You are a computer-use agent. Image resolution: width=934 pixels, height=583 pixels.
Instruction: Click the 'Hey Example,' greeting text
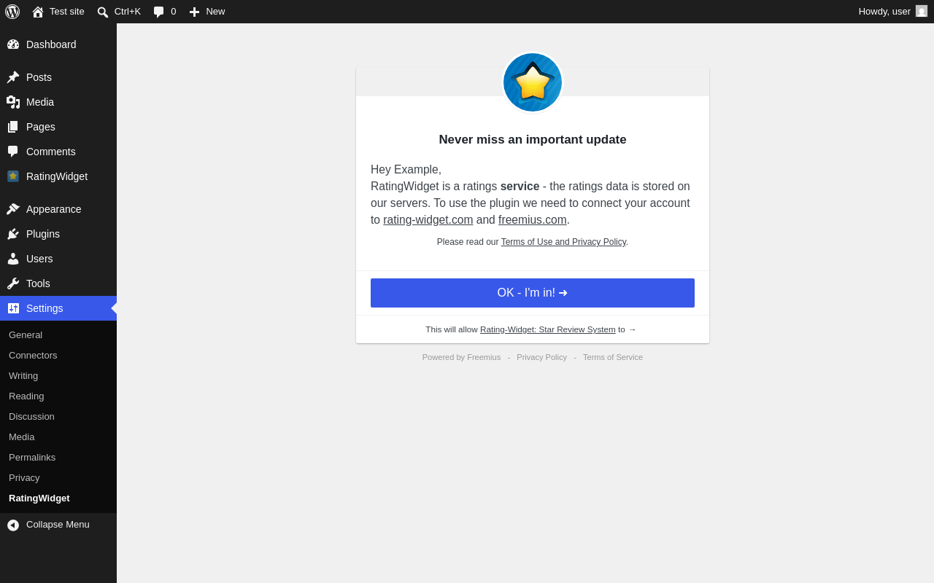coord(406,170)
